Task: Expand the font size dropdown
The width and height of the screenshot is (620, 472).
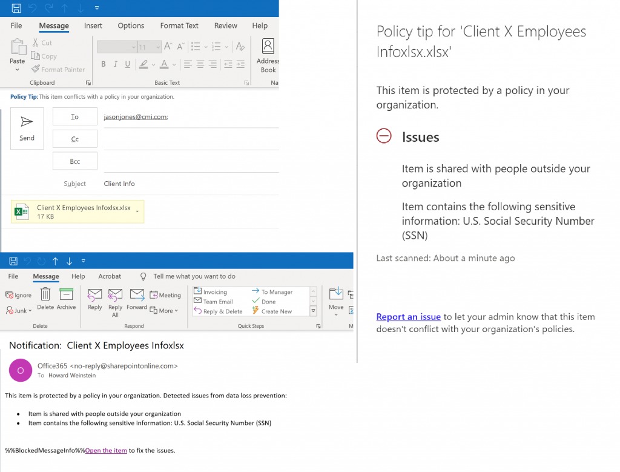Action: click(158, 47)
